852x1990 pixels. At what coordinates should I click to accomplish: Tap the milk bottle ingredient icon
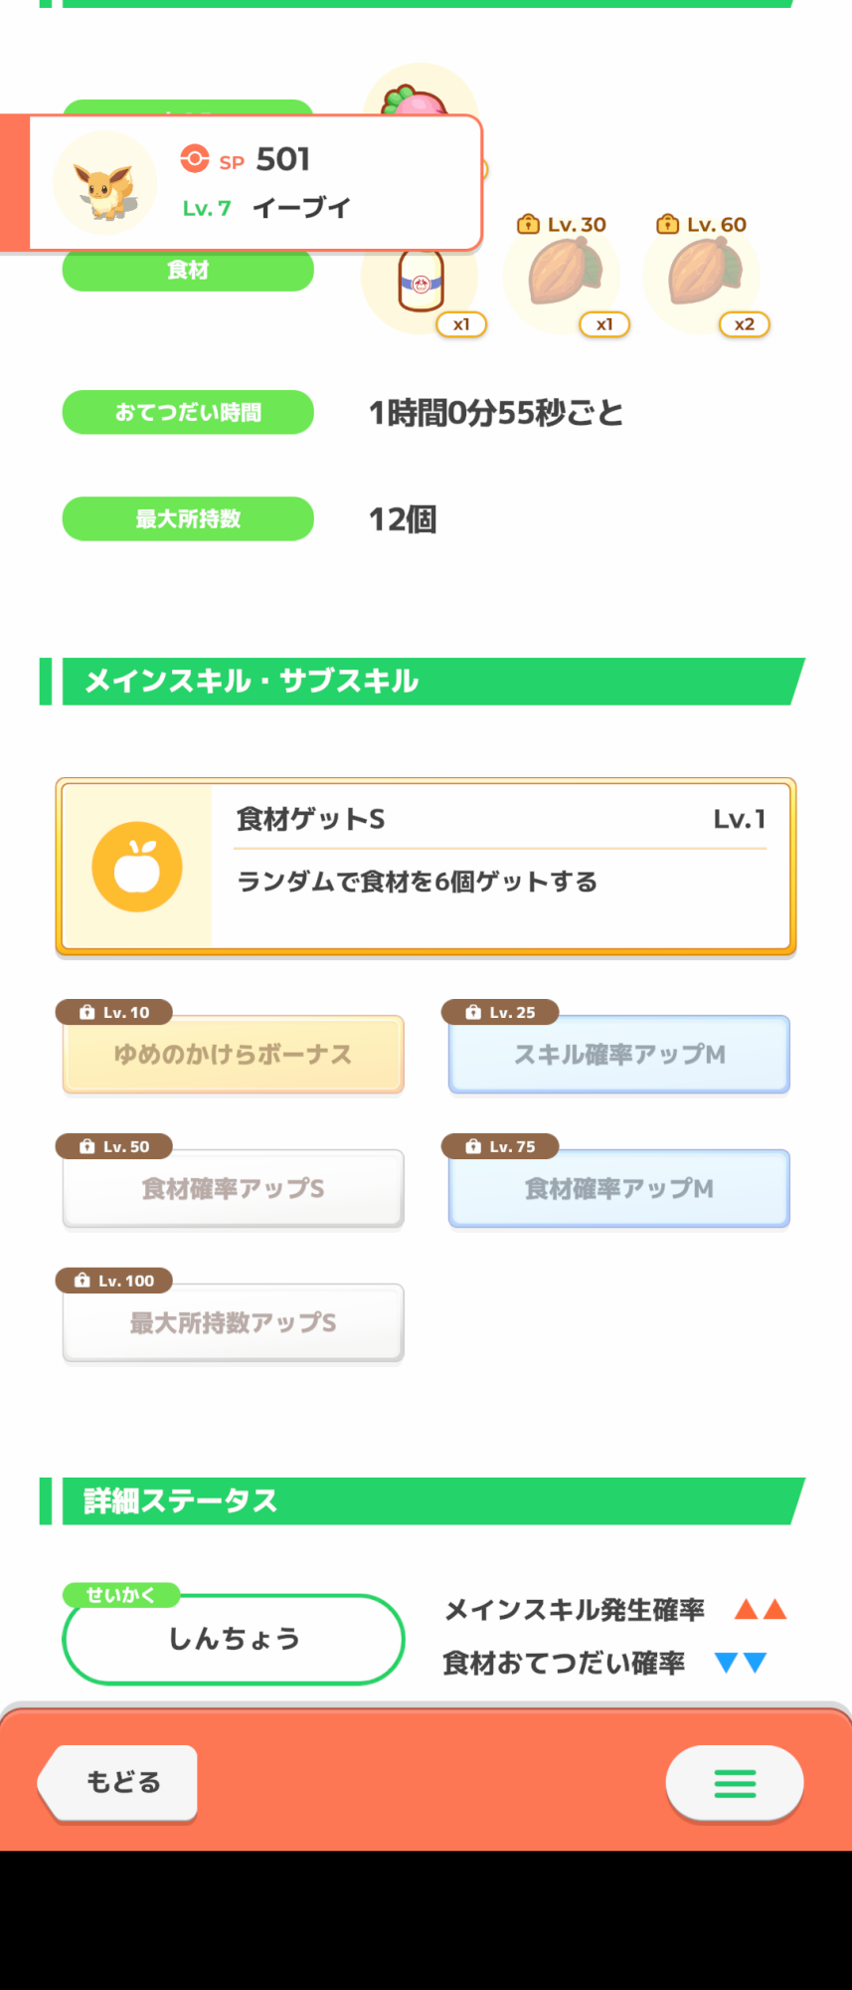[421, 281]
